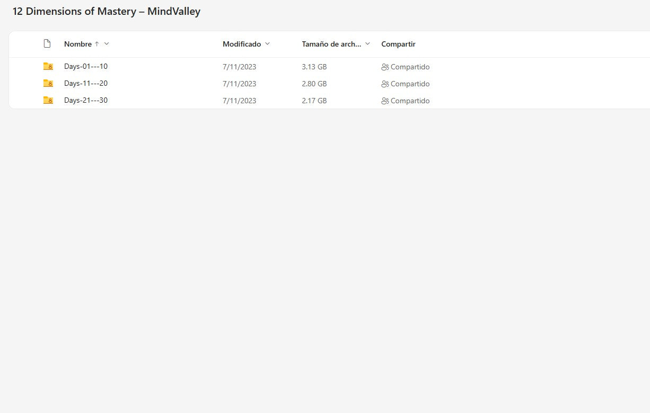Open the Modificado column dropdown chevron
Image resolution: width=650 pixels, height=413 pixels.
[x=267, y=44]
